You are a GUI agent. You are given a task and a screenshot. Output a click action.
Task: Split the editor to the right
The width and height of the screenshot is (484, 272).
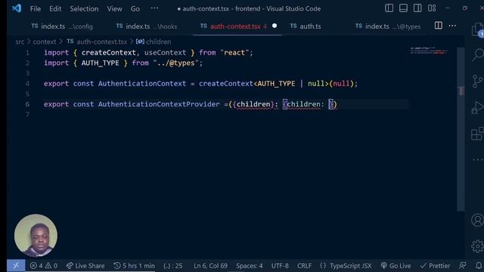click(x=439, y=26)
